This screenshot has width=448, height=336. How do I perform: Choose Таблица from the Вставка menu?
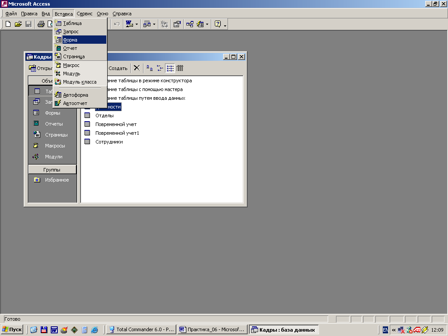[x=80, y=23]
